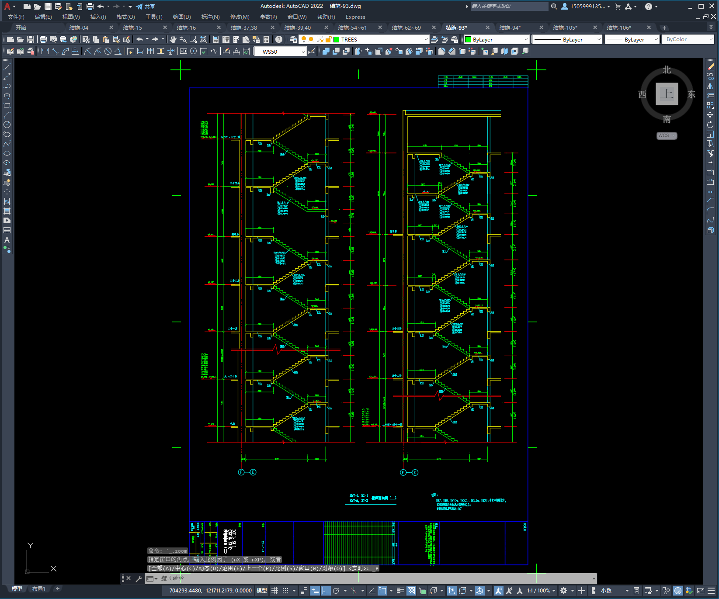Select the Explode modify tool
719x599 pixels.
point(710,230)
